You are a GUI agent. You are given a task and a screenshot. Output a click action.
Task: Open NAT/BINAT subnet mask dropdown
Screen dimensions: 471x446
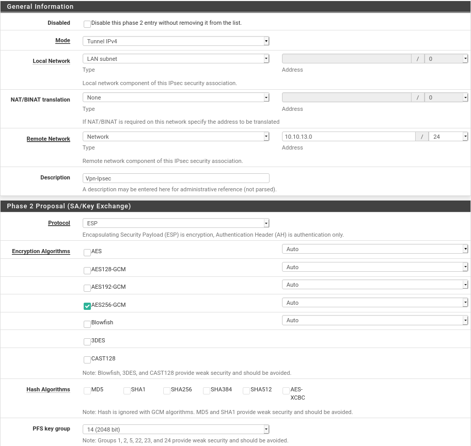pos(446,97)
